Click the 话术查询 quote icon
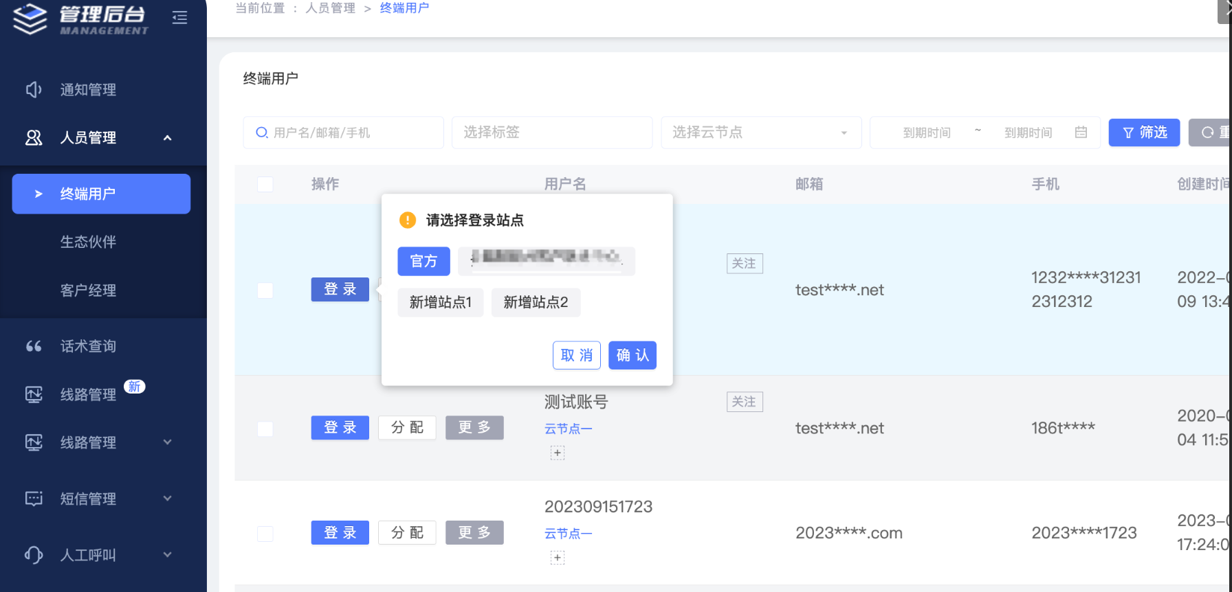1232x592 pixels. [34, 346]
